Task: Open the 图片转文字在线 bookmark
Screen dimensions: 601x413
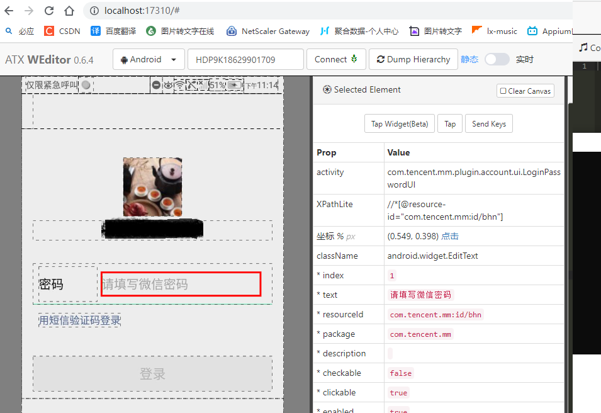Action: (180, 31)
